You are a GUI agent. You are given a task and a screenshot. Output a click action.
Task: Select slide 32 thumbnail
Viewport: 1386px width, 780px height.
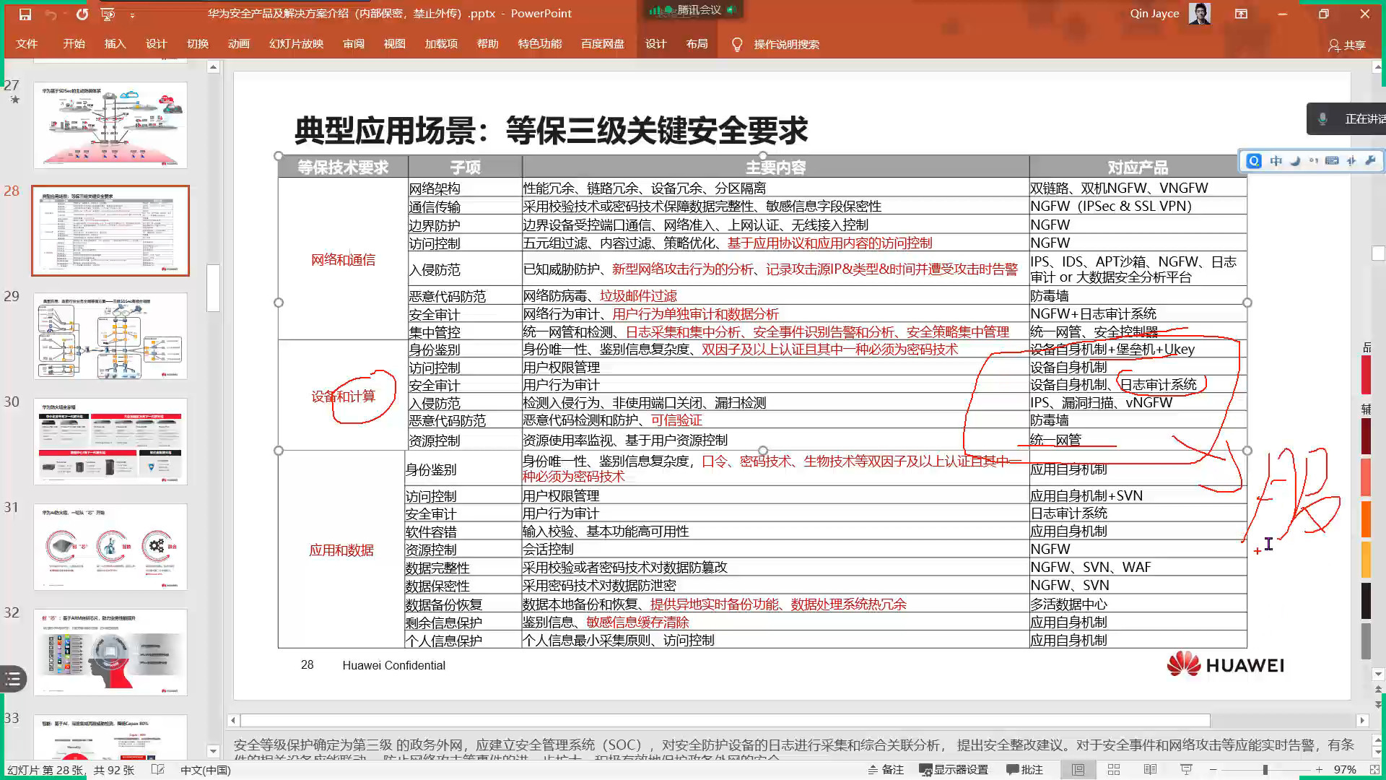pyautogui.click(x=110, y=652)
